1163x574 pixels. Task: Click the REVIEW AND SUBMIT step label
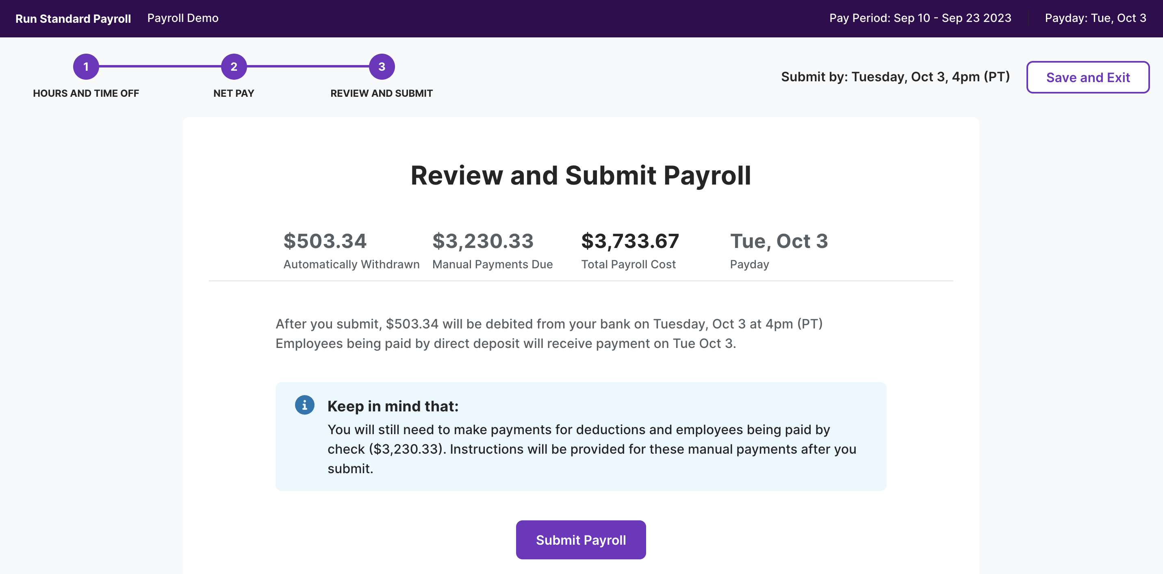click(382, 93)
